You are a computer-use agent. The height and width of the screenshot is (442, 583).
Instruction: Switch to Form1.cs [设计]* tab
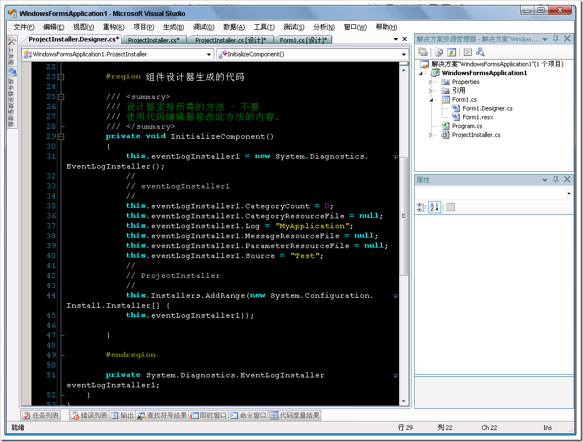click(x=304, y=40)
